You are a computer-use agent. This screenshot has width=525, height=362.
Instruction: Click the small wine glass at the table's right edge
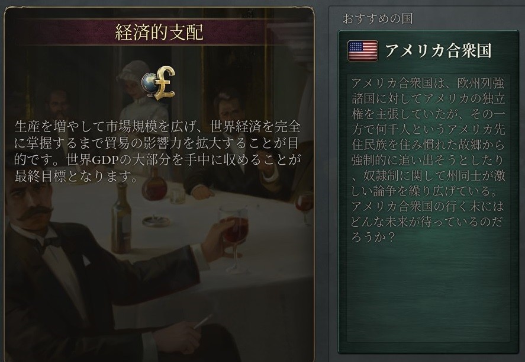(304, 206)
